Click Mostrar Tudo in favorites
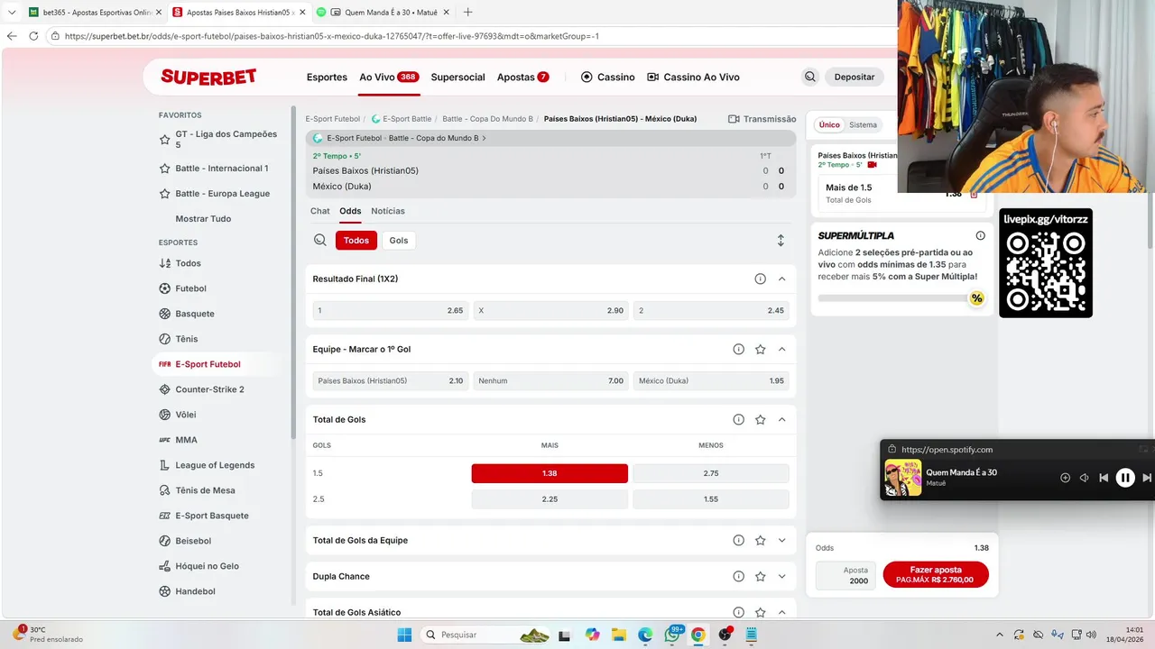This screenshot has height=649, width=1155. point(203,219)
